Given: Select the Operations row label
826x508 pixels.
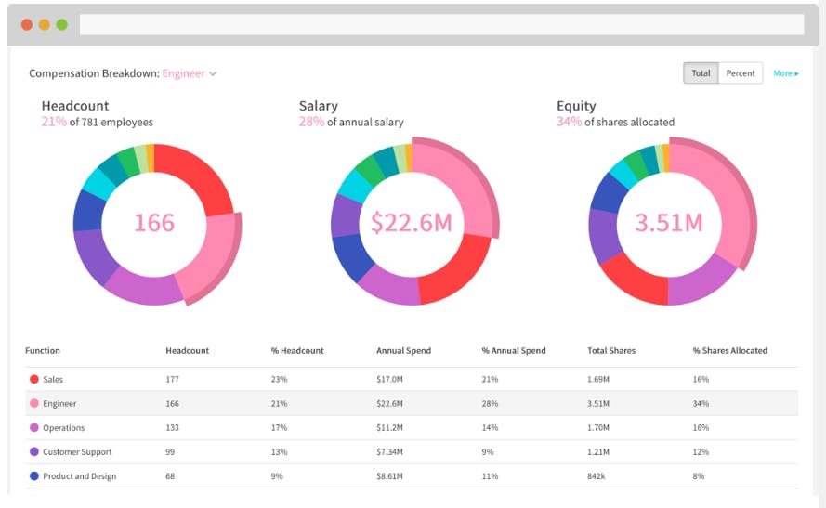Looking at the screenshot, I should (x=64, y=427).
